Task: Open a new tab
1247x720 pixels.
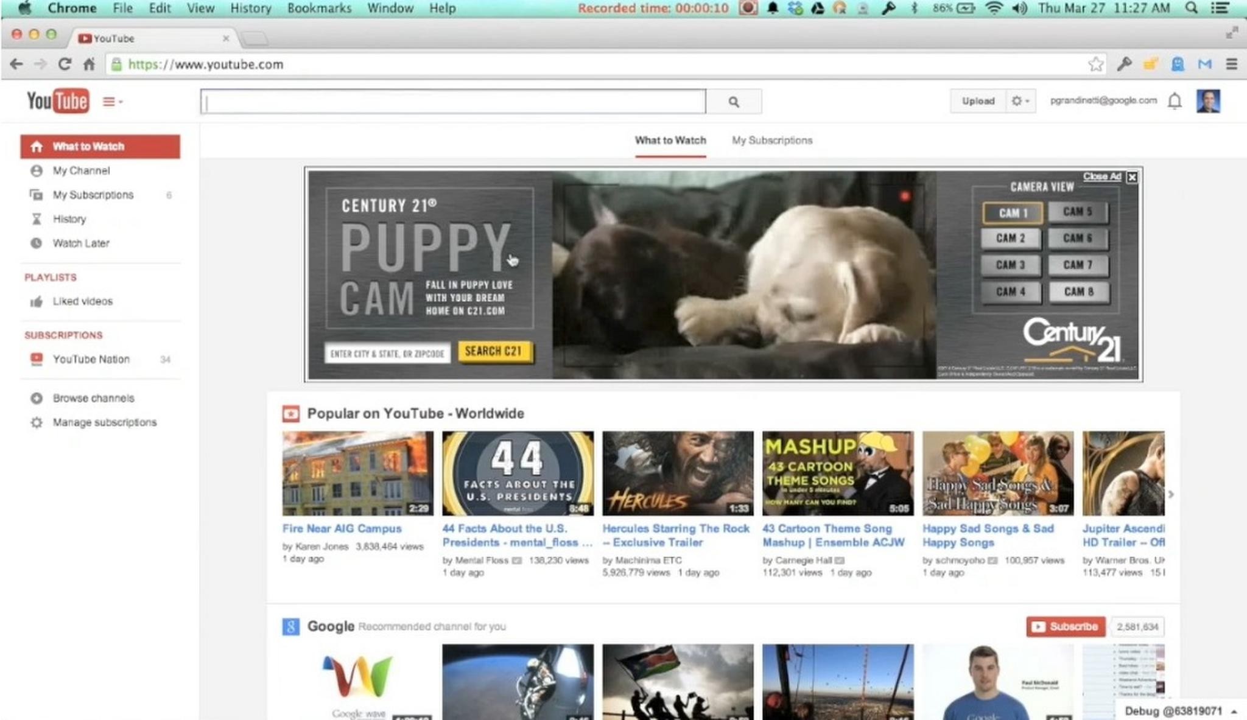Action: pyautogui.click(x=255, y=39)
